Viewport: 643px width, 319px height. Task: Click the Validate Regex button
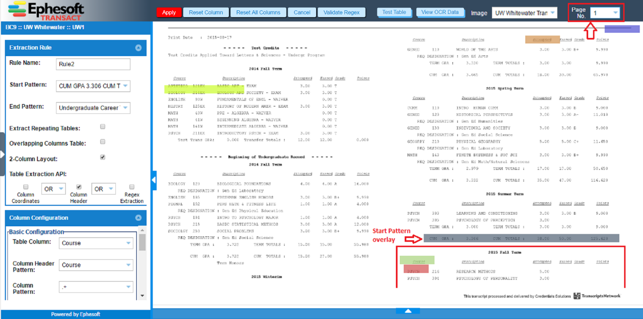[342, 13]
